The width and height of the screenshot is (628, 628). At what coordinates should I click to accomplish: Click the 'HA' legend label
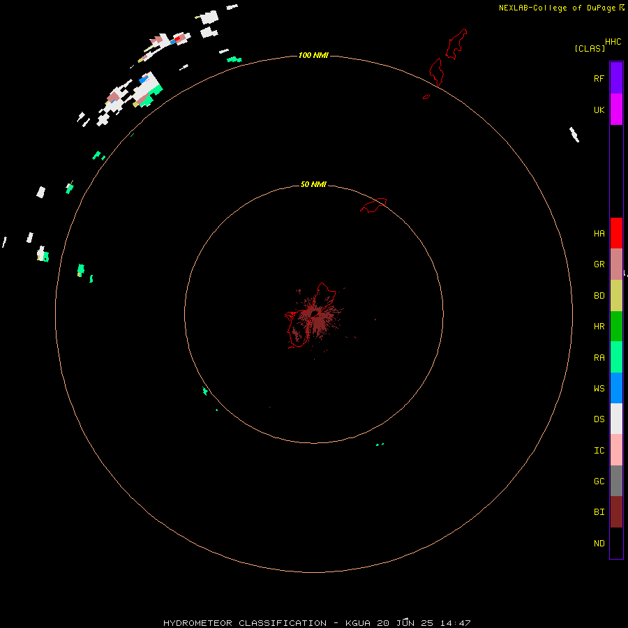pyautogui.click(x=599, y=234)
